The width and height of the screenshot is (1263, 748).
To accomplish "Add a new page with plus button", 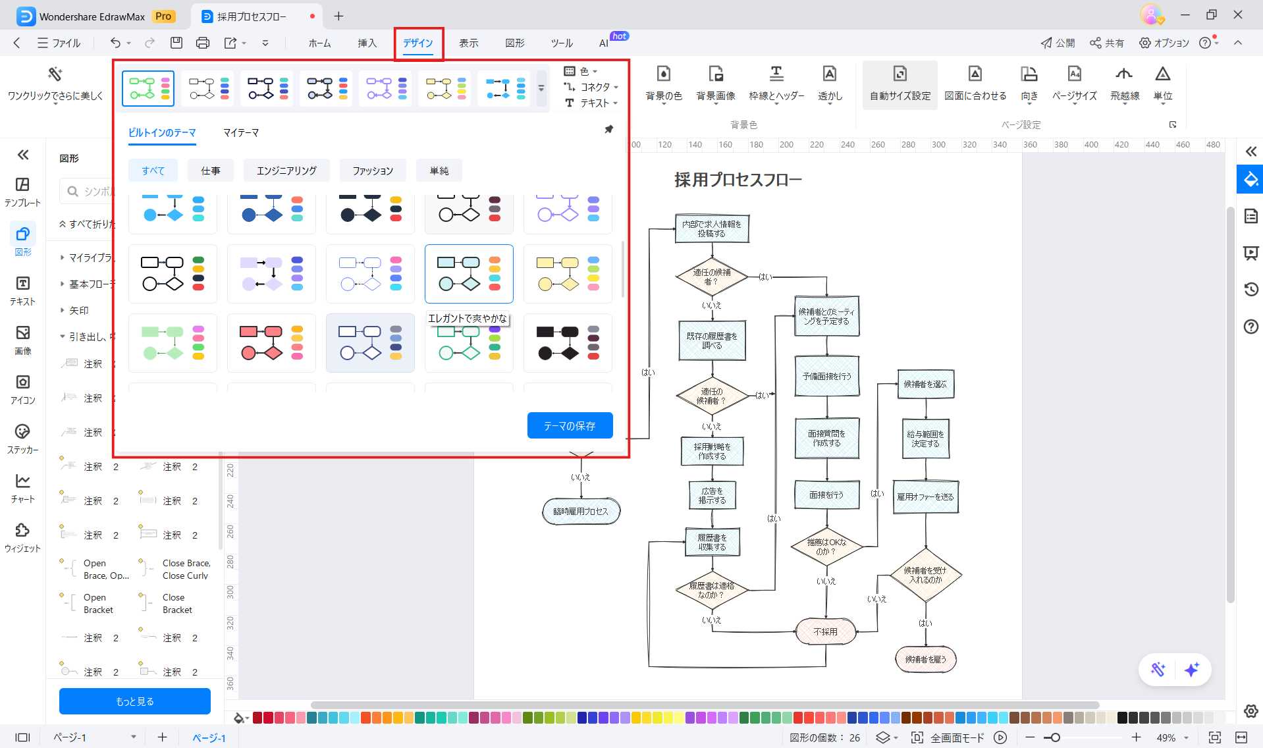I will click(x=162, y=737).
